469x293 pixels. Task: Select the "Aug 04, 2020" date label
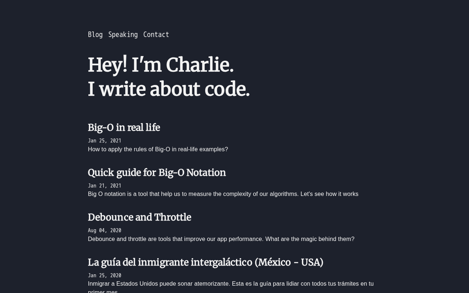pyautogui.click(x=104, y=230)
